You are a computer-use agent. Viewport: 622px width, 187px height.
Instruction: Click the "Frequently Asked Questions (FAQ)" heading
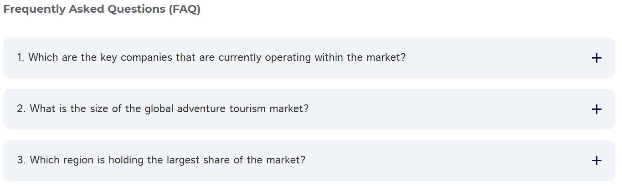[102, 10]
